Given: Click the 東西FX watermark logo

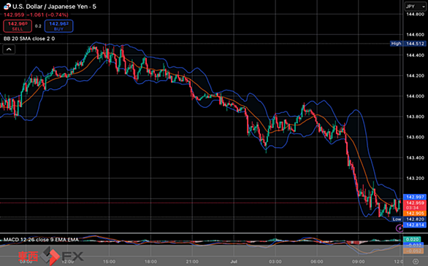Looking at the screenshot, I should (x=51, y=256).
